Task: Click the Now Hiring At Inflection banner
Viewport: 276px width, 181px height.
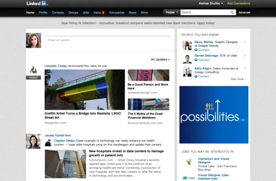Action: point(138,23)
